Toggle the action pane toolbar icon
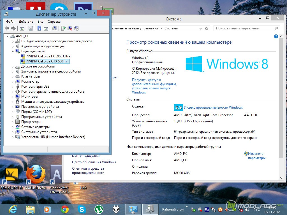287x215 pixels. click(46, 28)
